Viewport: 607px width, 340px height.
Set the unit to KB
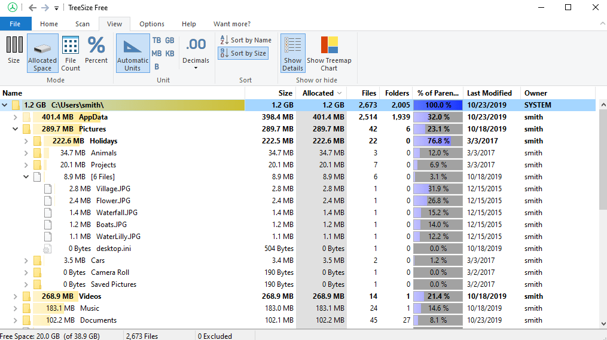[x=170, y=53]
